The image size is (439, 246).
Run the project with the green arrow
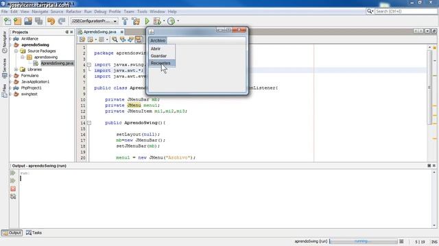[147, 21]
